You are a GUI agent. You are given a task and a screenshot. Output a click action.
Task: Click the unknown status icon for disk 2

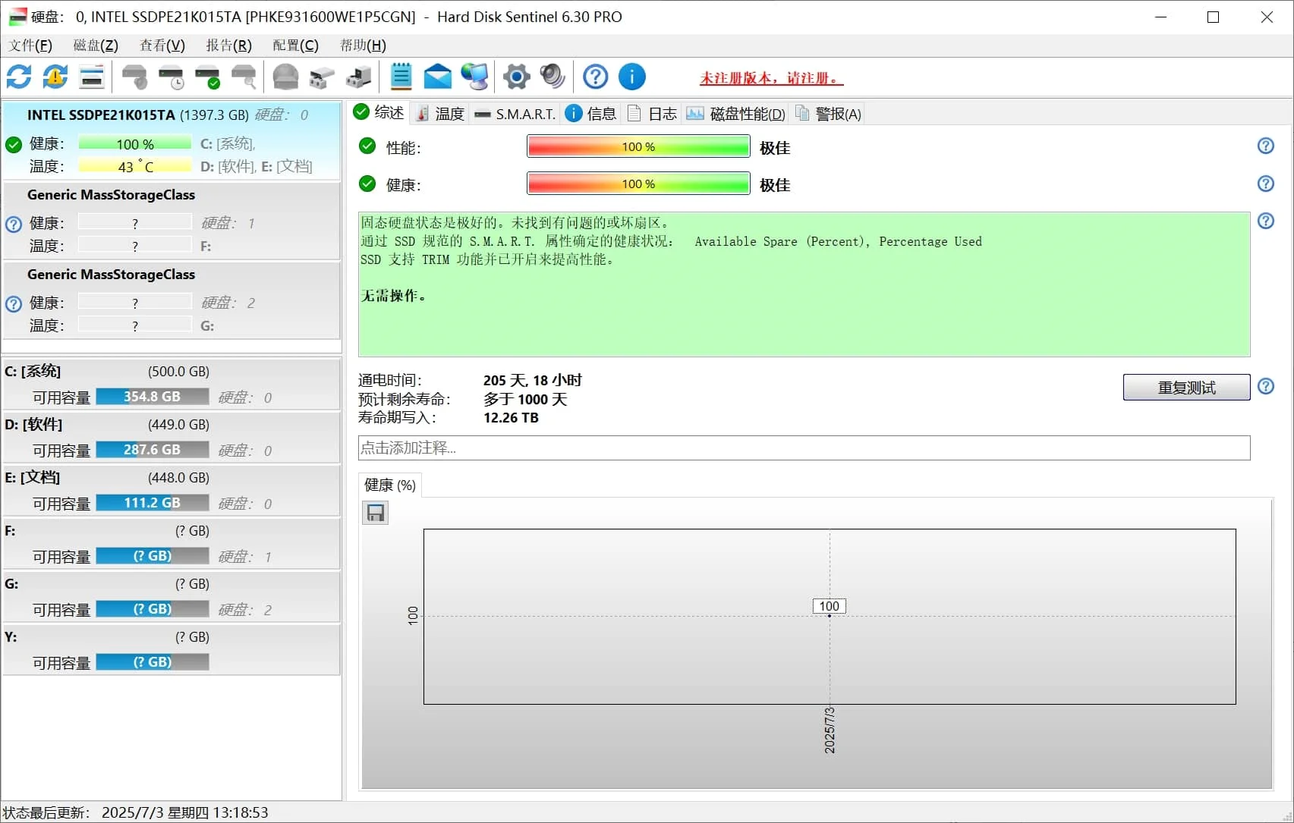pyautogui.click(x=14, y=304)
